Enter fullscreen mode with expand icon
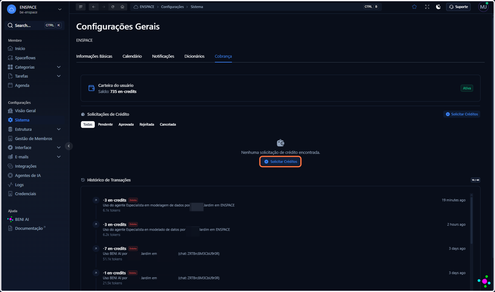Image resolution: width=495 pixels, height=292 pixels. [x=427, y=7]
